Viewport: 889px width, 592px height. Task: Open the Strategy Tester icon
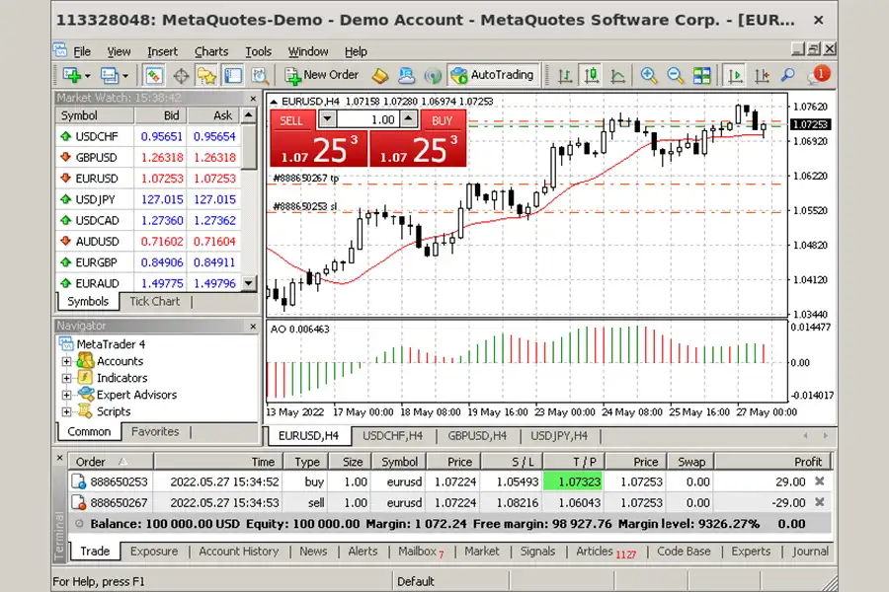(260, 75)
